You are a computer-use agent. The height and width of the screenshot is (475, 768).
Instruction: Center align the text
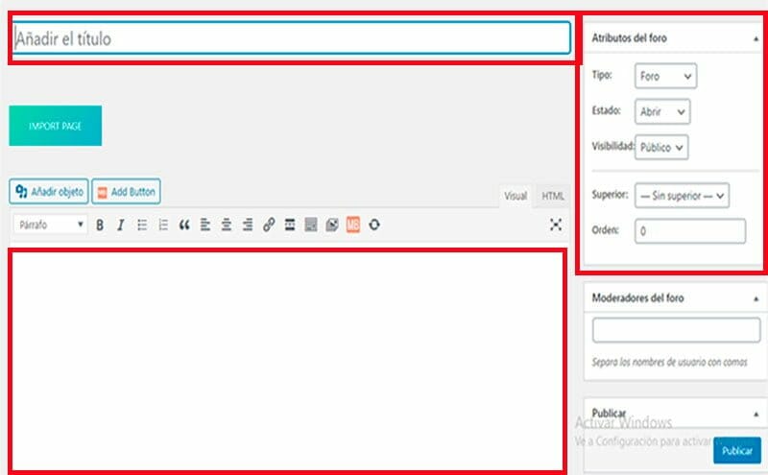click(227, 225)
